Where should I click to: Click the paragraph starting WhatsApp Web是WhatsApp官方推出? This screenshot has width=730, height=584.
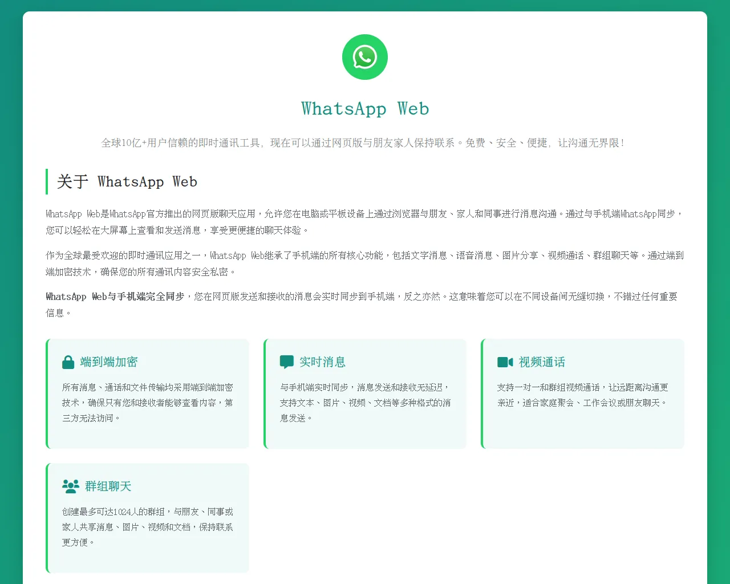coord(365,222)
